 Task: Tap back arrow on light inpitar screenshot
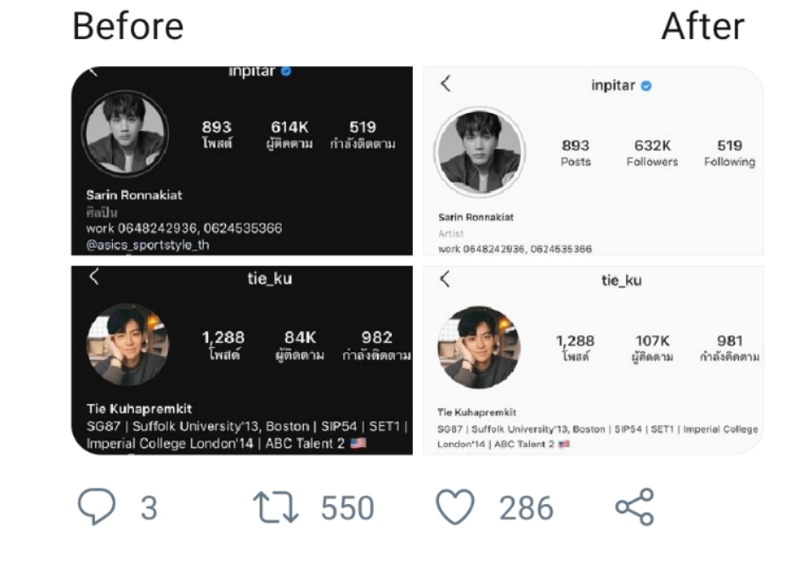pos(445,83)
